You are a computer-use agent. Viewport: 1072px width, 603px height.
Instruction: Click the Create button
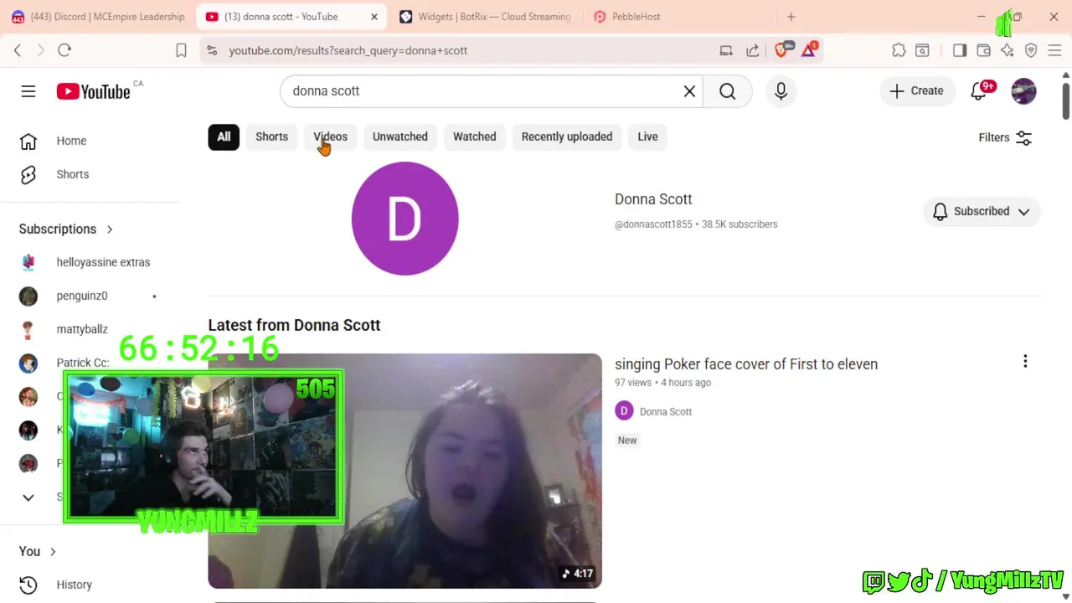point(917,91)
